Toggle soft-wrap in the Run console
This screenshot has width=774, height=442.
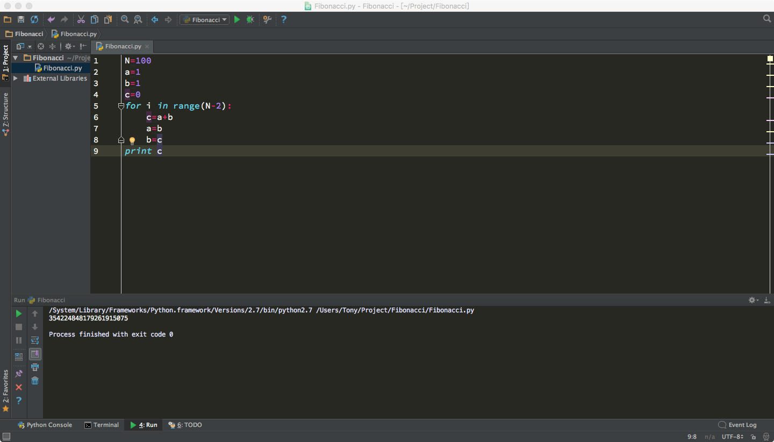(35, 340)
